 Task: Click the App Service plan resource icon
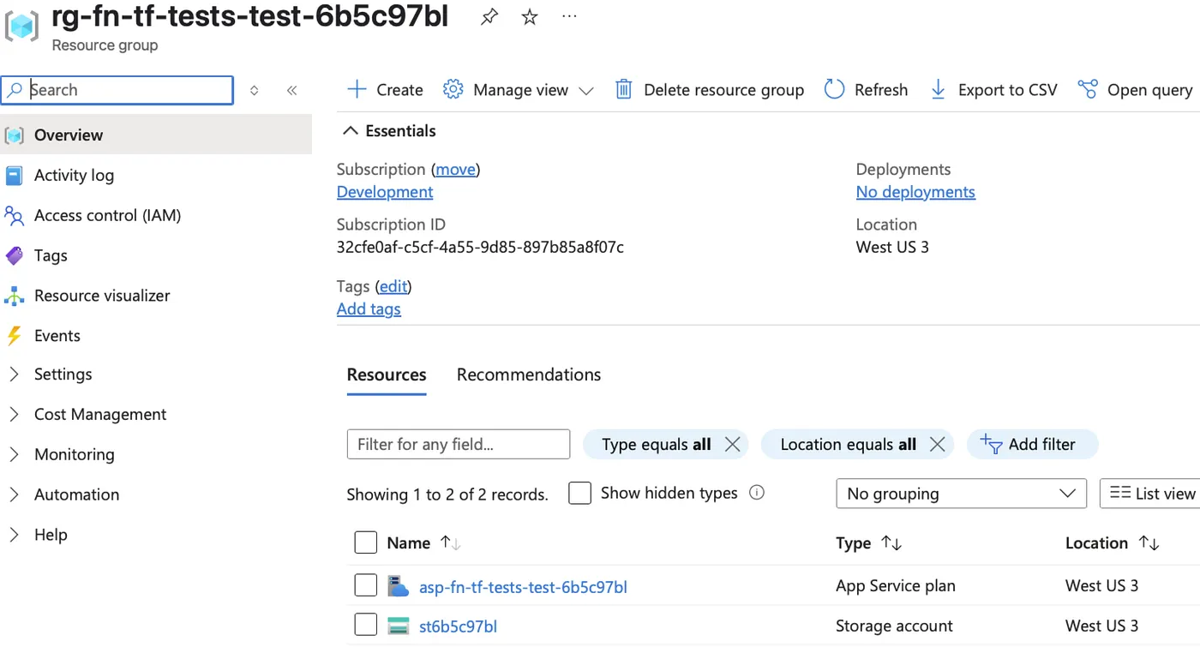pos(399,586)
